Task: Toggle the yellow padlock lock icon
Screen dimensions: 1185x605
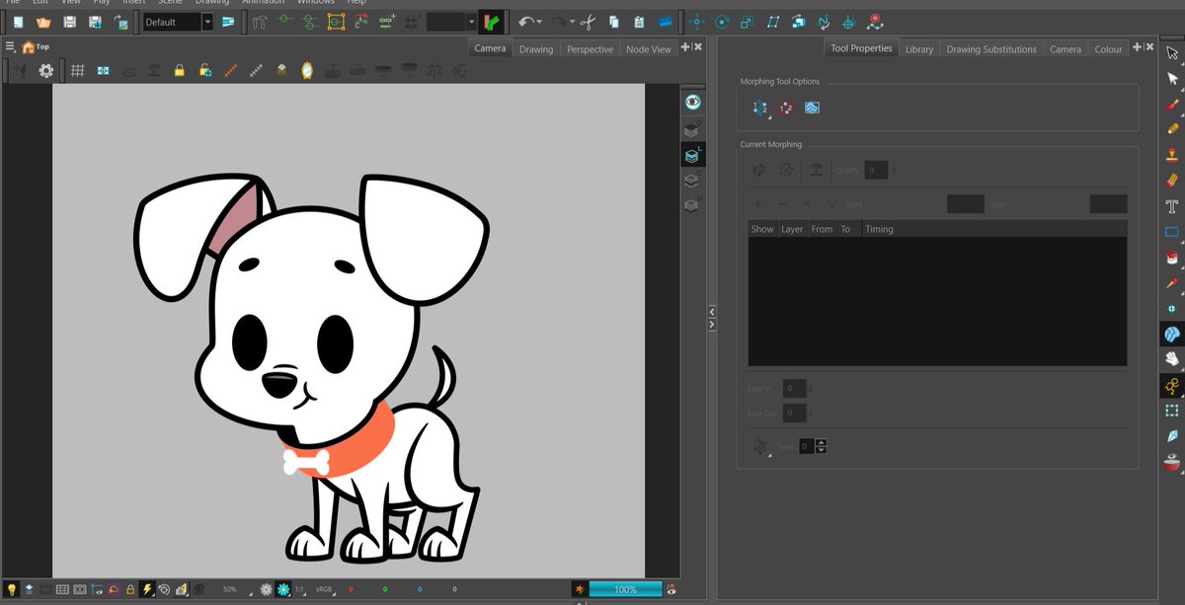Action: [179, 71]
